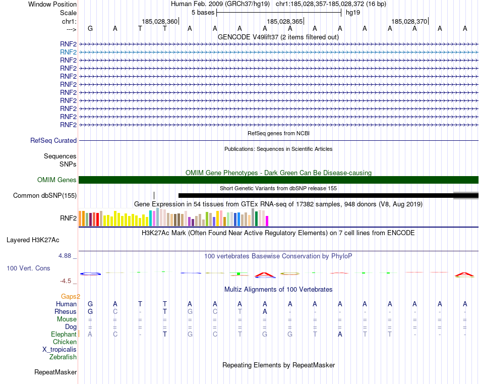This screenshot has width=479, height=384.
Task: Click the RefSeq genes from NCBI title
Action: point(278,133)
